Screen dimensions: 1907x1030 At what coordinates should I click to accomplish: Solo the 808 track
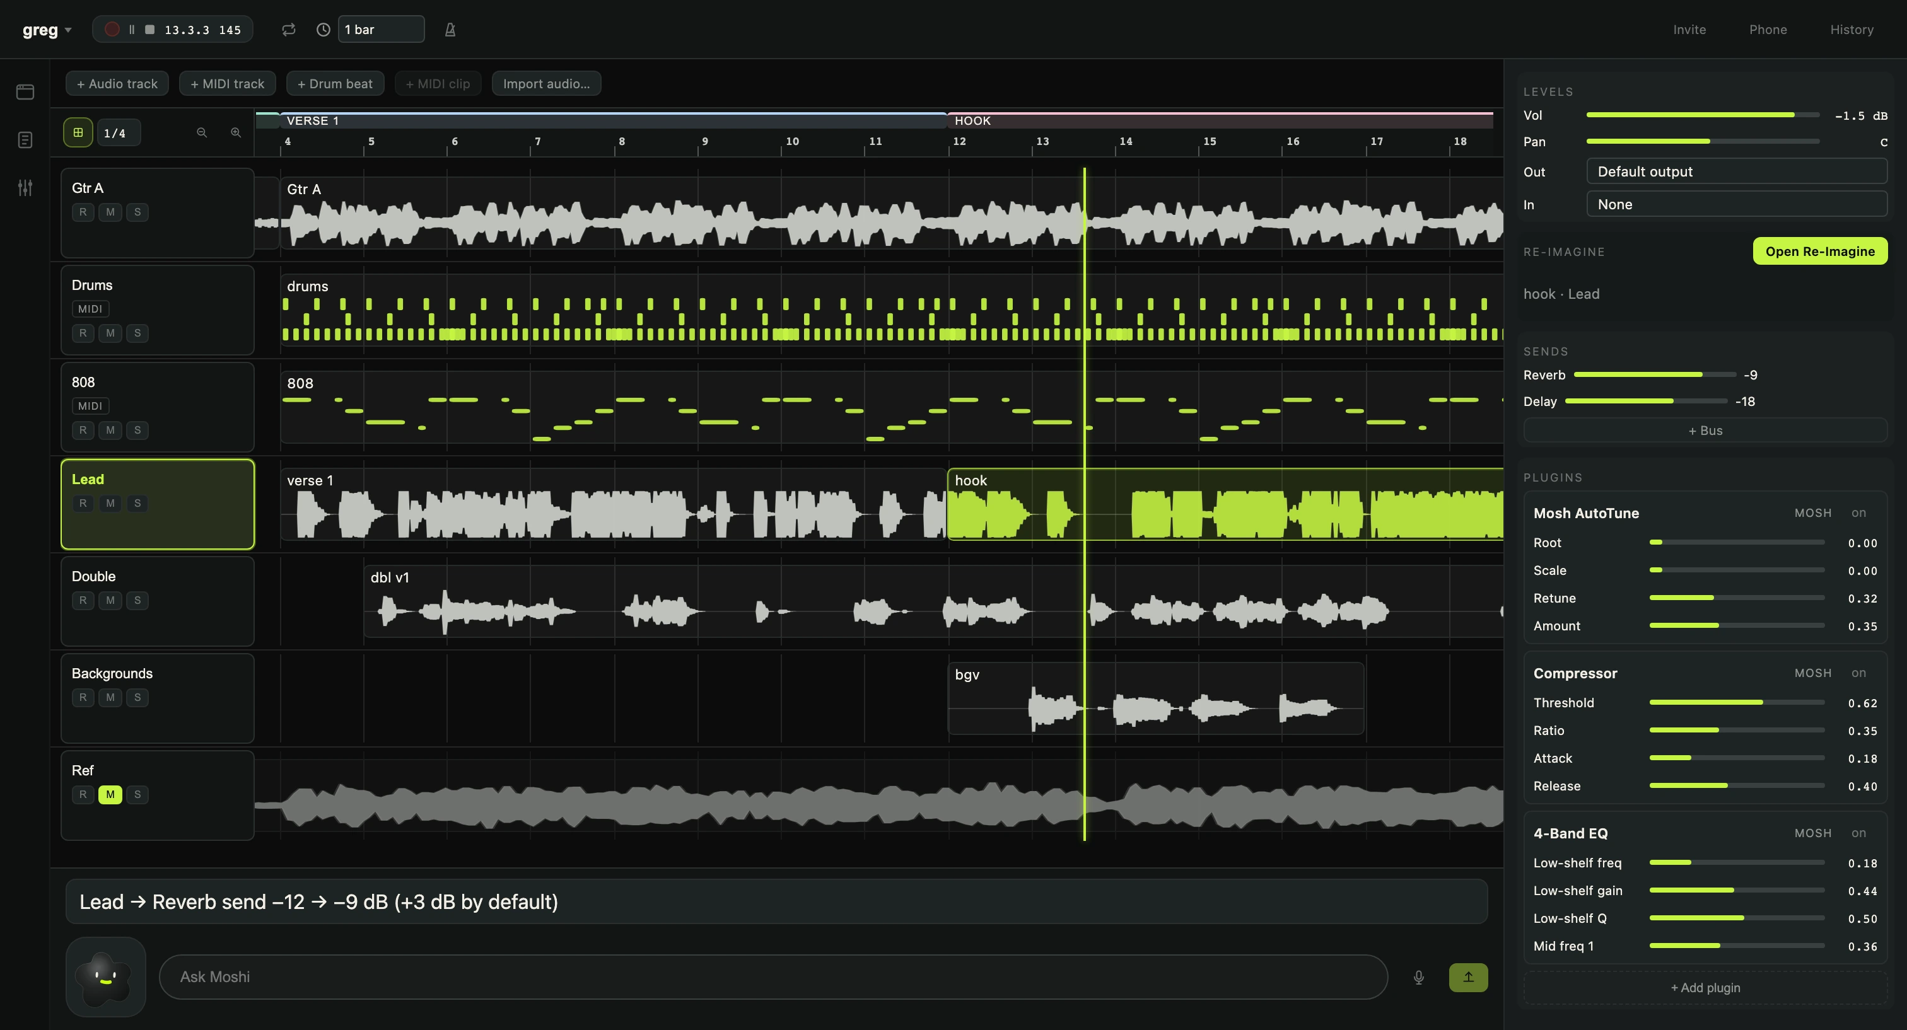point(137,430)
